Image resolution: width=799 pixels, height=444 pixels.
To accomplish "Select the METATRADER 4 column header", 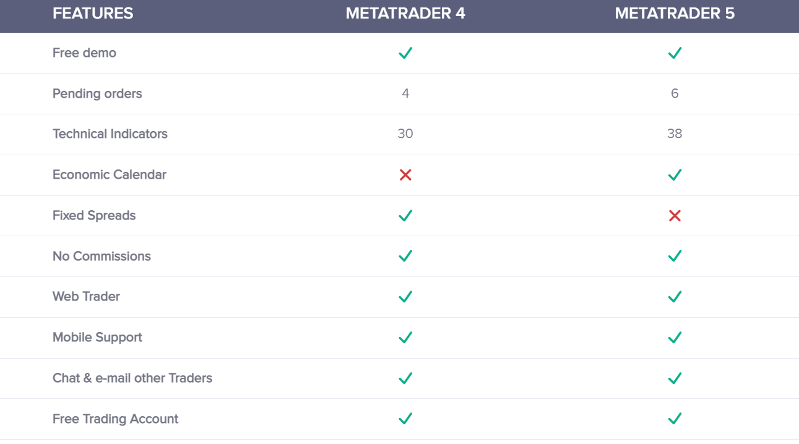I will (x=405, y=14).
